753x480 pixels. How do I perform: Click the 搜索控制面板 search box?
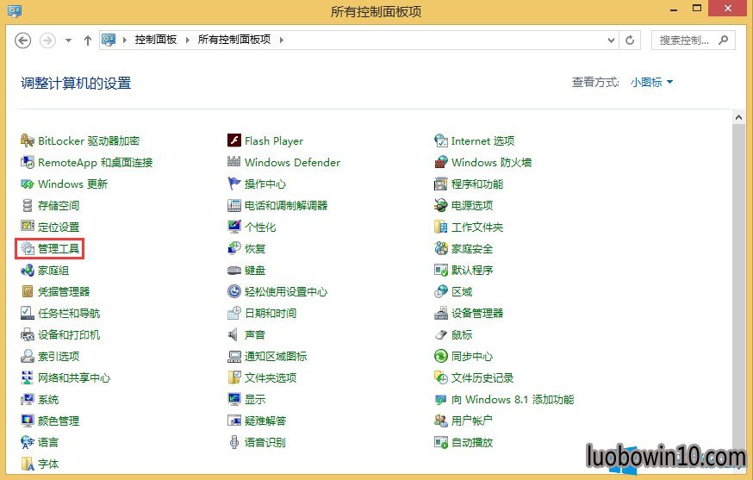click(x=693, y=41)
